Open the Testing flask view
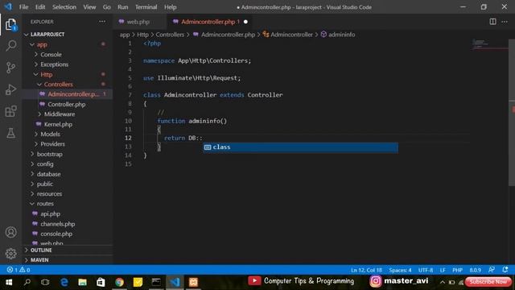The image size is (515, 290). 10,133
